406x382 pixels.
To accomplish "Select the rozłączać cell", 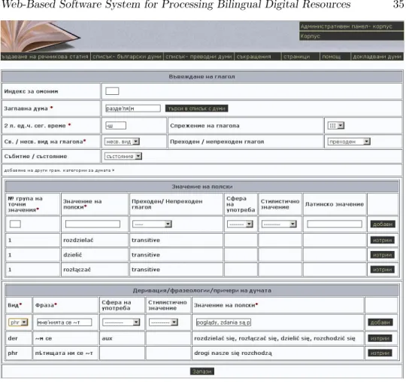I will coord(95,270).
